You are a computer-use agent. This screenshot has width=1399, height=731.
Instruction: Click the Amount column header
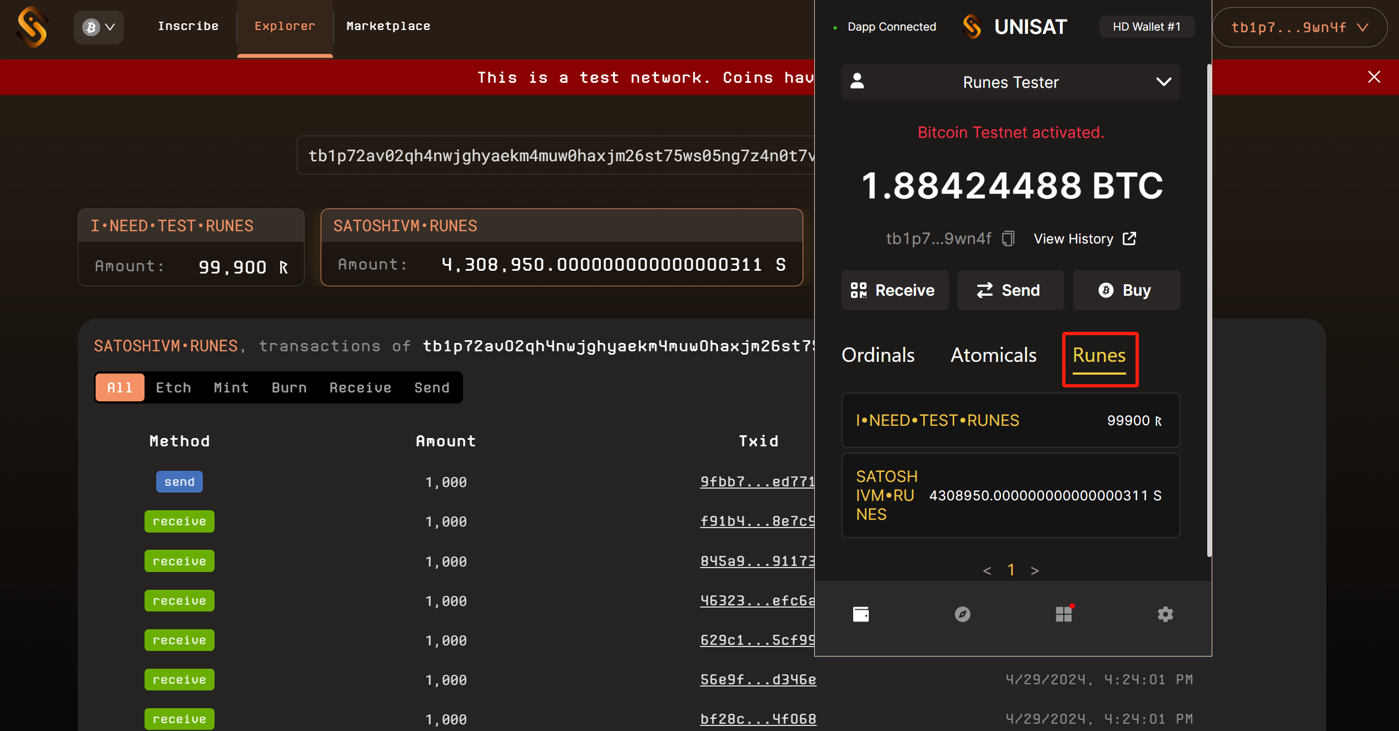(446, 441)
